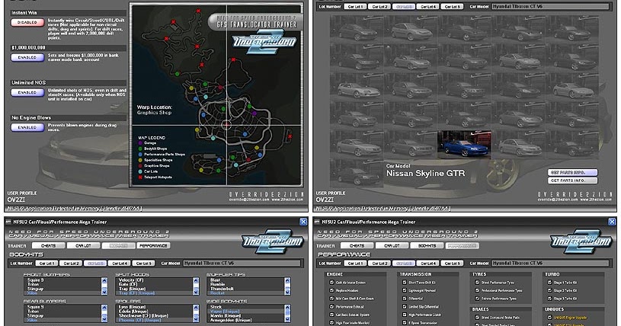Select Mantis (Unique) in Wide Bodykits list
Image resolution: width=621 pixels, height=326 pixels.
[x=226, y=315]
